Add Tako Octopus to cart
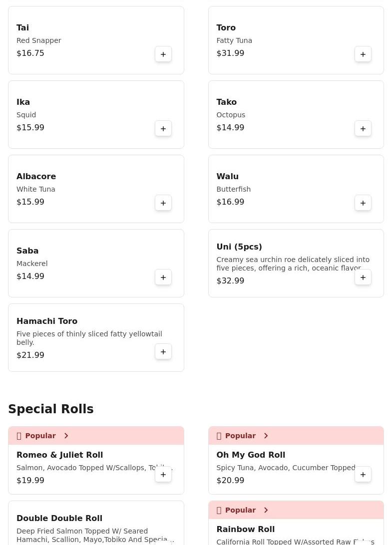 tap(363, 129)
